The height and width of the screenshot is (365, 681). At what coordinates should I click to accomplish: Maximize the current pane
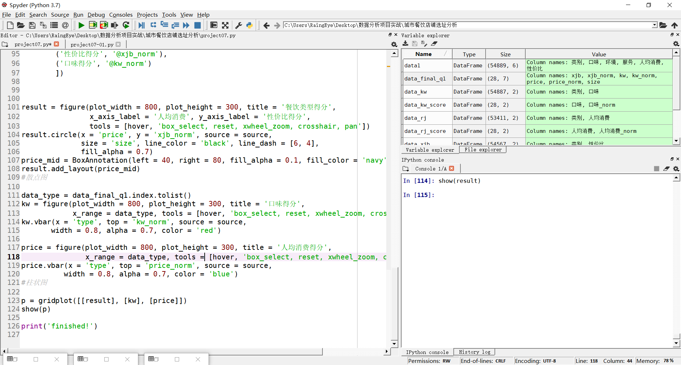point(214,25)
